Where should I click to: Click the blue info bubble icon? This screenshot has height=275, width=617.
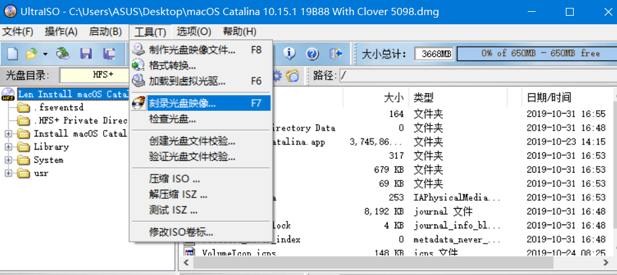[289, 53]
